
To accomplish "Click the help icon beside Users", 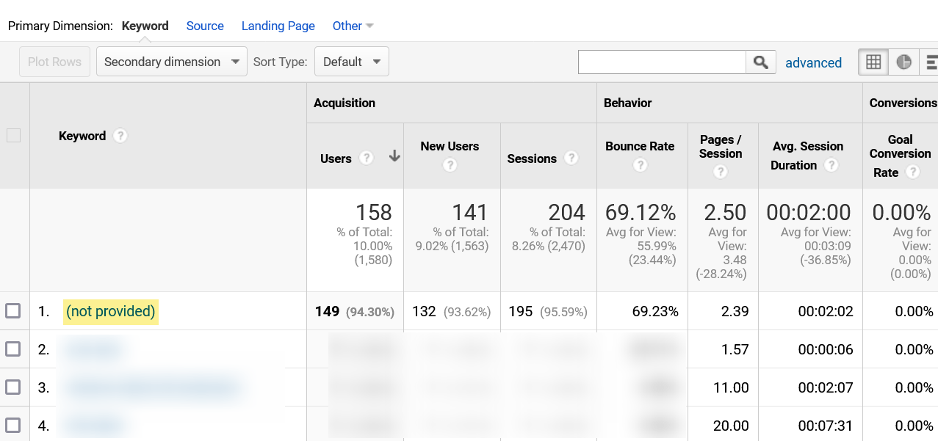I will 365,158.
